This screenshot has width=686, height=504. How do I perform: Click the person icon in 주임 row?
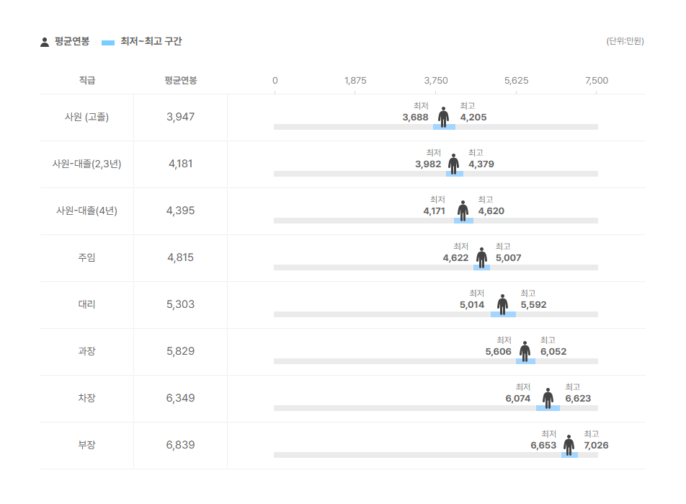(481, 257)
